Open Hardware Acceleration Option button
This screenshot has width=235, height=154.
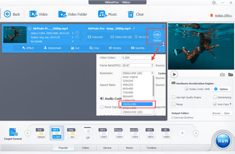tap(221, 89)
